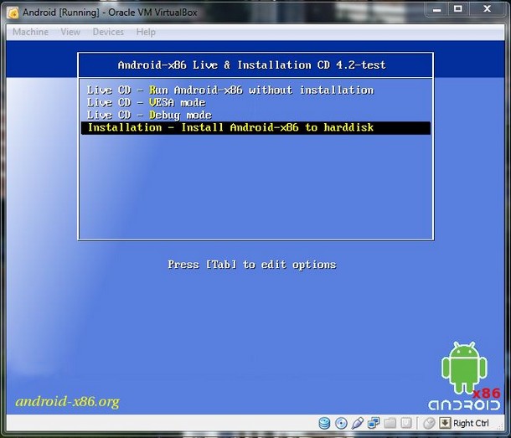Click the network adapters status icon
Screen dimensions: 511x438
click(x=374, y=423)
